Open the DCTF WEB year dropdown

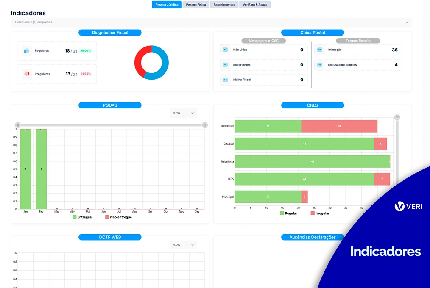pyautogui.click(x=183, y=245)
